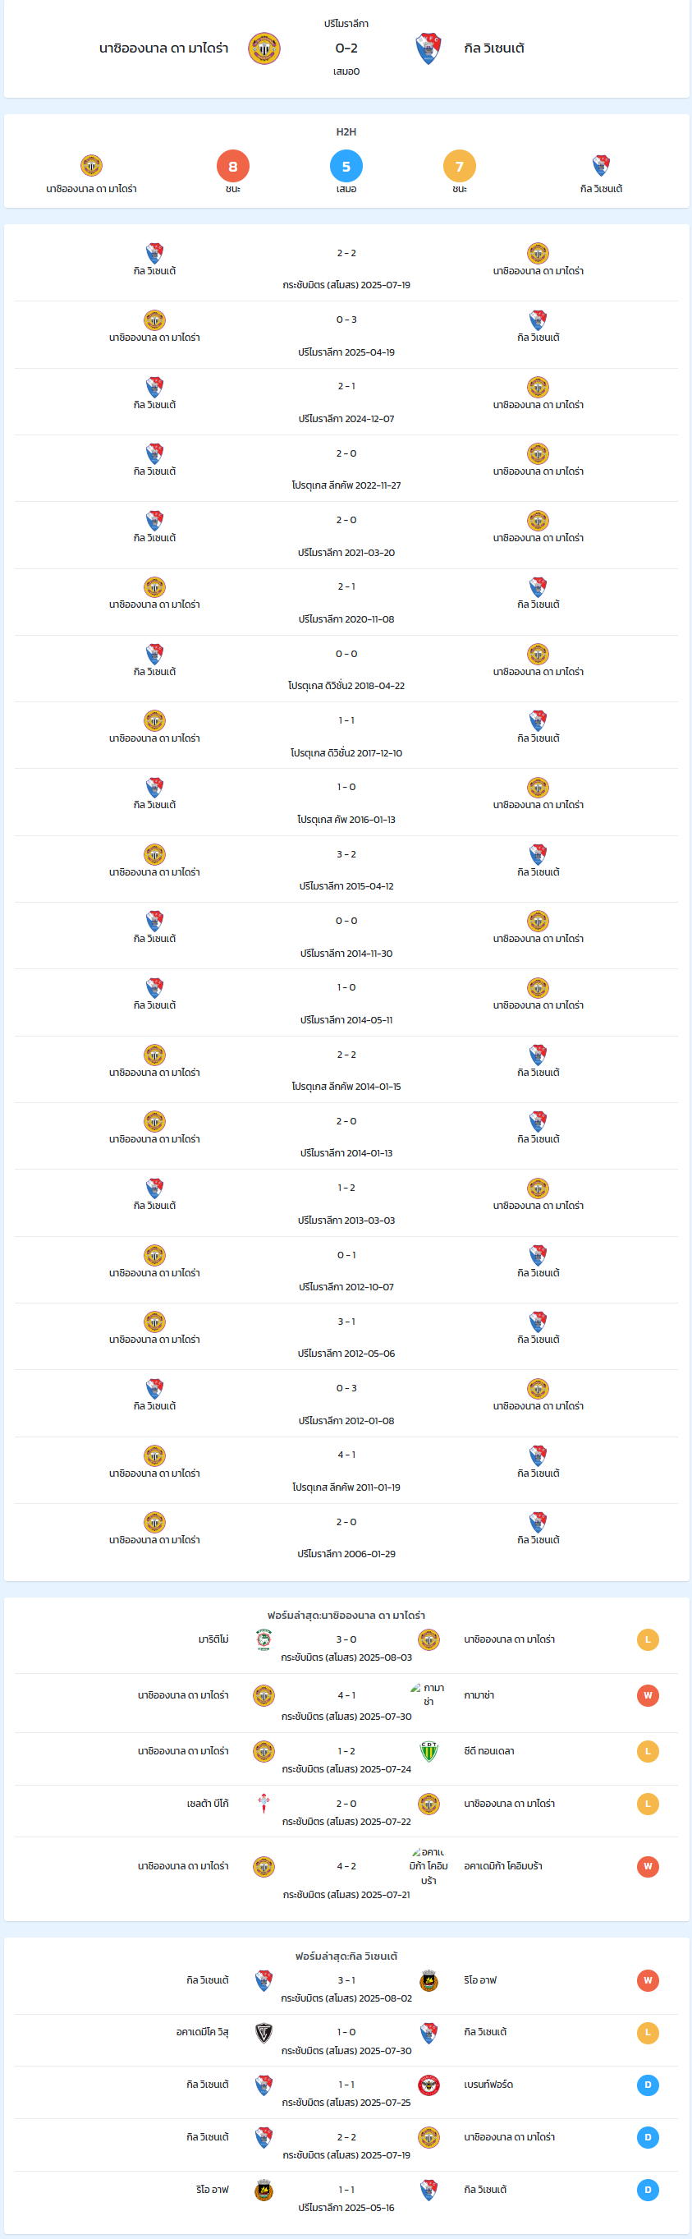The height and width of the screenshot is (2239, 692).
Task: Click the yellow 7 wins circle
Action: click(460, 166)
